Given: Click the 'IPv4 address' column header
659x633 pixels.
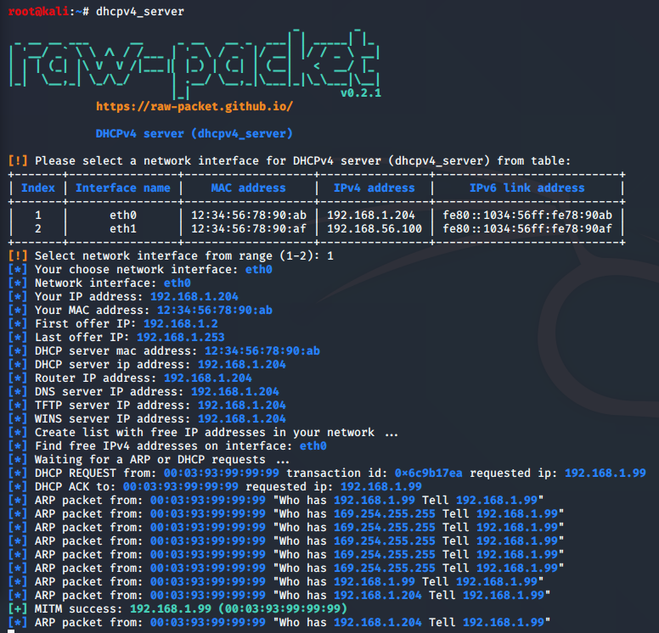Looking at the screenshot, I should (x=374, y=188).
